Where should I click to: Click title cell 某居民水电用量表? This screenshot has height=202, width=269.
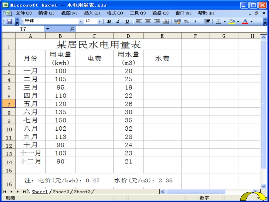point(99,44)
